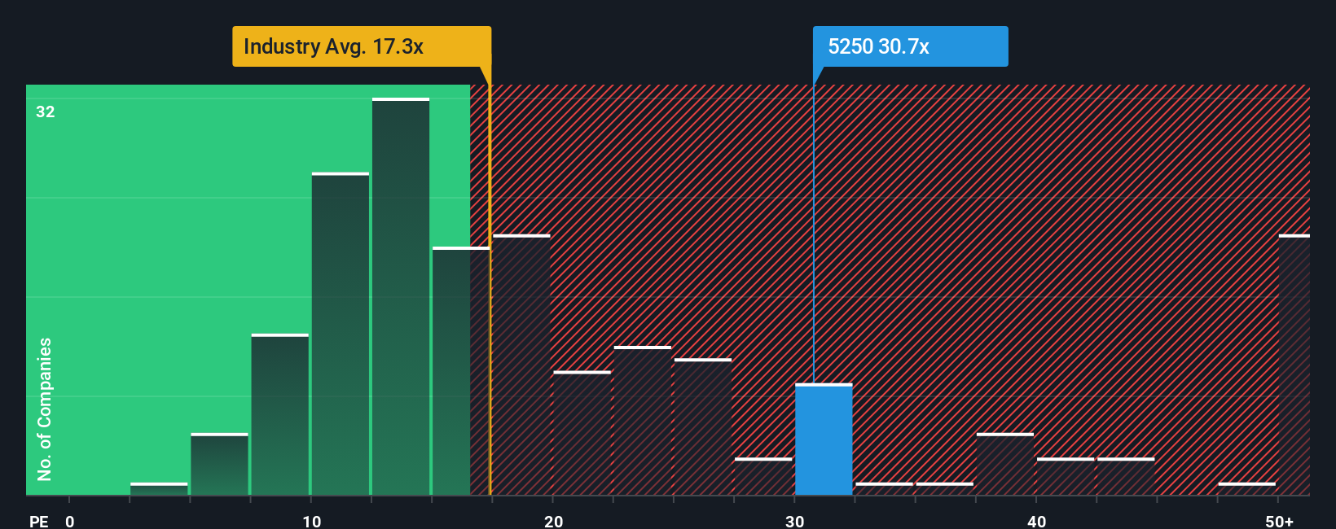
Task: Click the x-axis tick label '50+'
Action: (1280, 521)
